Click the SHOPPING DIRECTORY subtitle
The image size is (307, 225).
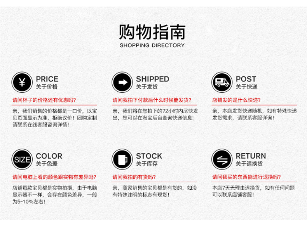coord(152,45)
